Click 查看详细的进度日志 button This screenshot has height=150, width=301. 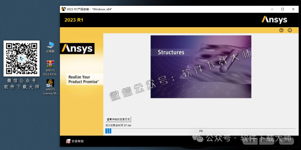click(118, 120)
